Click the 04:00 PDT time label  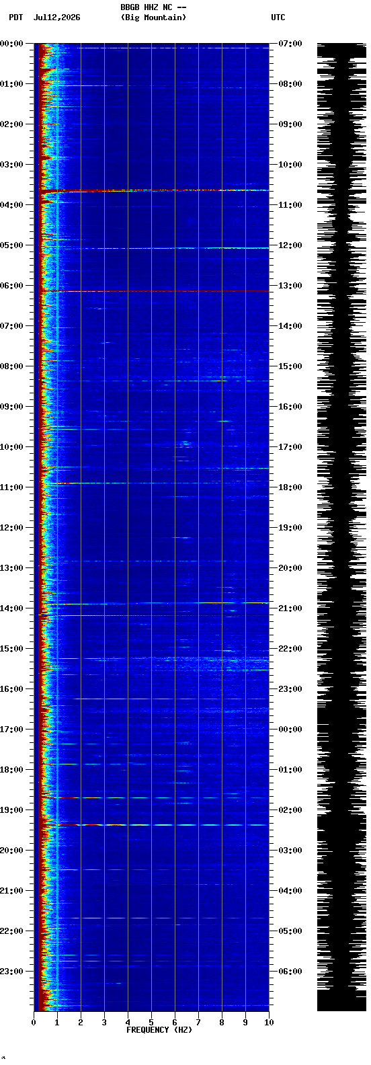pyautogui.click(x=11, y=205)
